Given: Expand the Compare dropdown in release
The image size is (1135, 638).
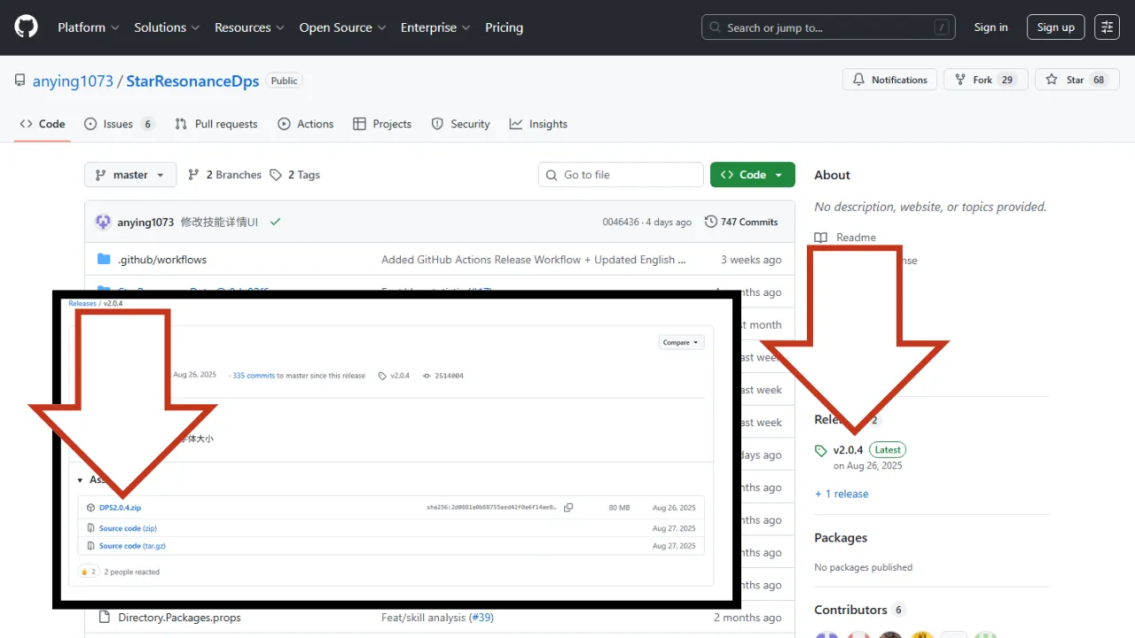Looking at the screenshot, I should 681,342.
